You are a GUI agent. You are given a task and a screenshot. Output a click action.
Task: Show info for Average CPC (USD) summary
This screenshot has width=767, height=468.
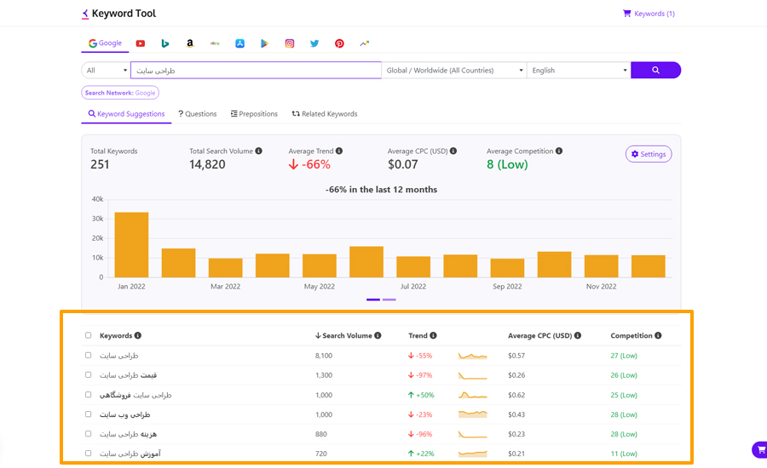tap(453, 151)
